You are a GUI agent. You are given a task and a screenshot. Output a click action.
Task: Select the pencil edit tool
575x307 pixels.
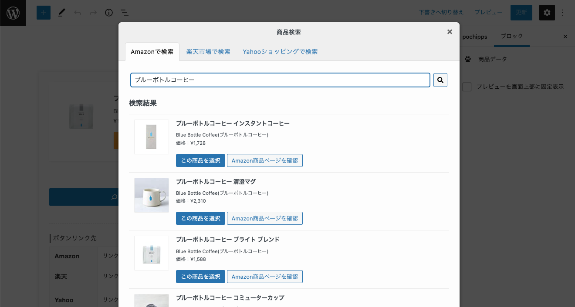pyautogui.click(x=61, y=13)
